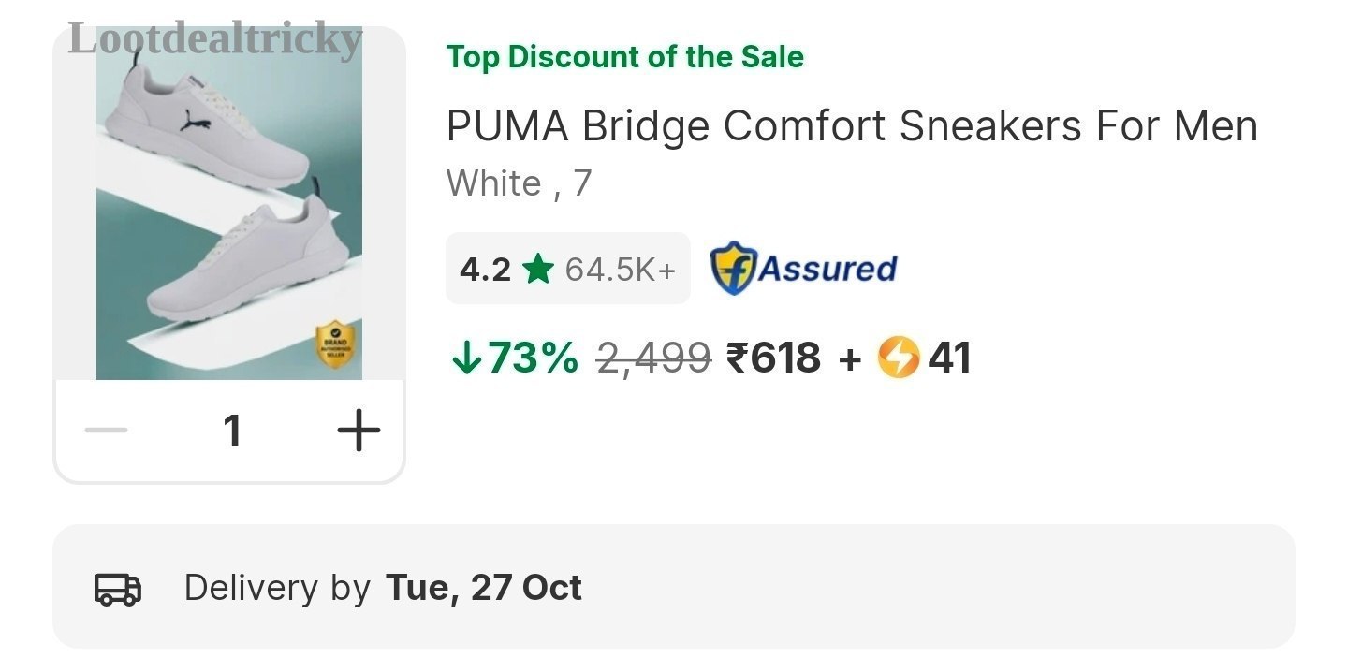
Task: Open the 4.2 rating with 64.5K+ reviews
Action: (x=567, y=269)
